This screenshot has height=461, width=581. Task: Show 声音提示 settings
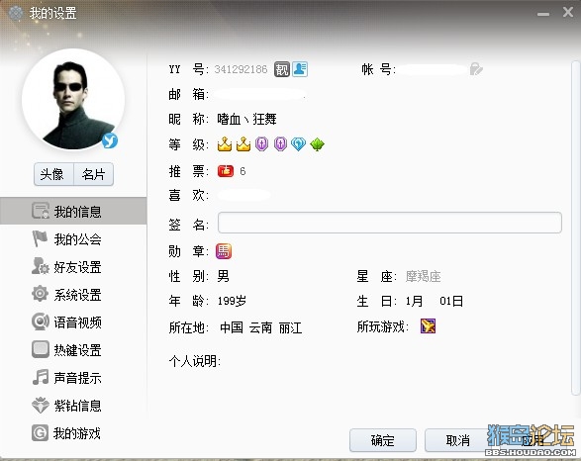(73, 378)
